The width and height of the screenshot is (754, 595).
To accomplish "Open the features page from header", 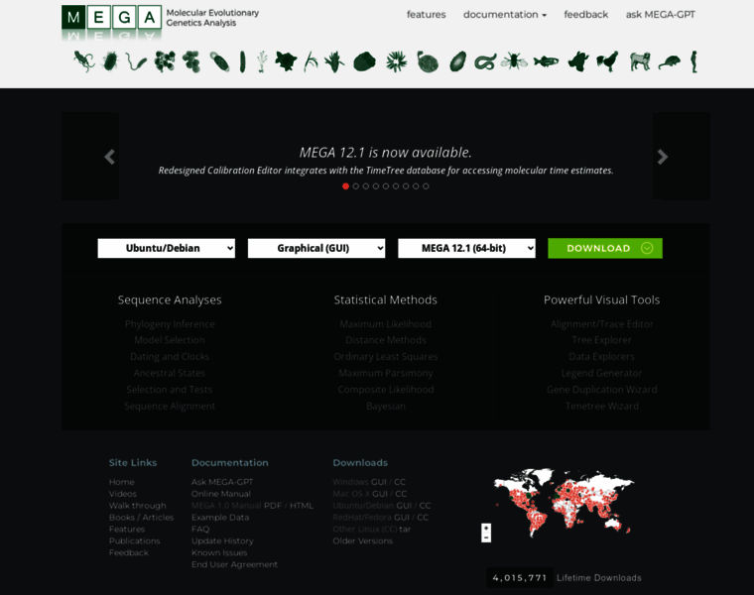I will 426,15.
